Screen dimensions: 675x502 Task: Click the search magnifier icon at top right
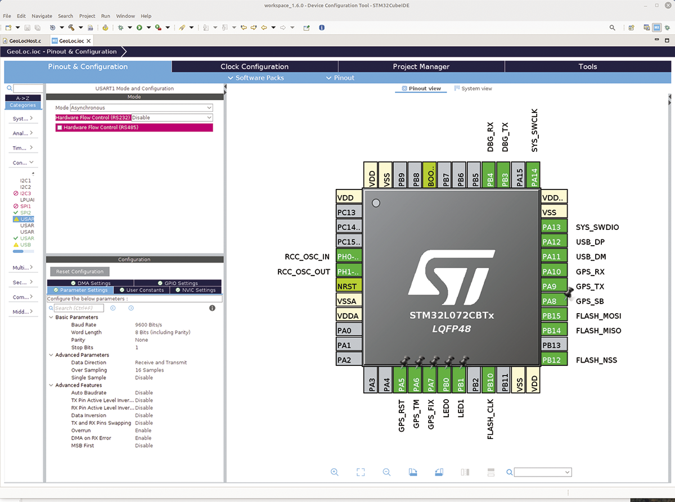click(613, 27)
